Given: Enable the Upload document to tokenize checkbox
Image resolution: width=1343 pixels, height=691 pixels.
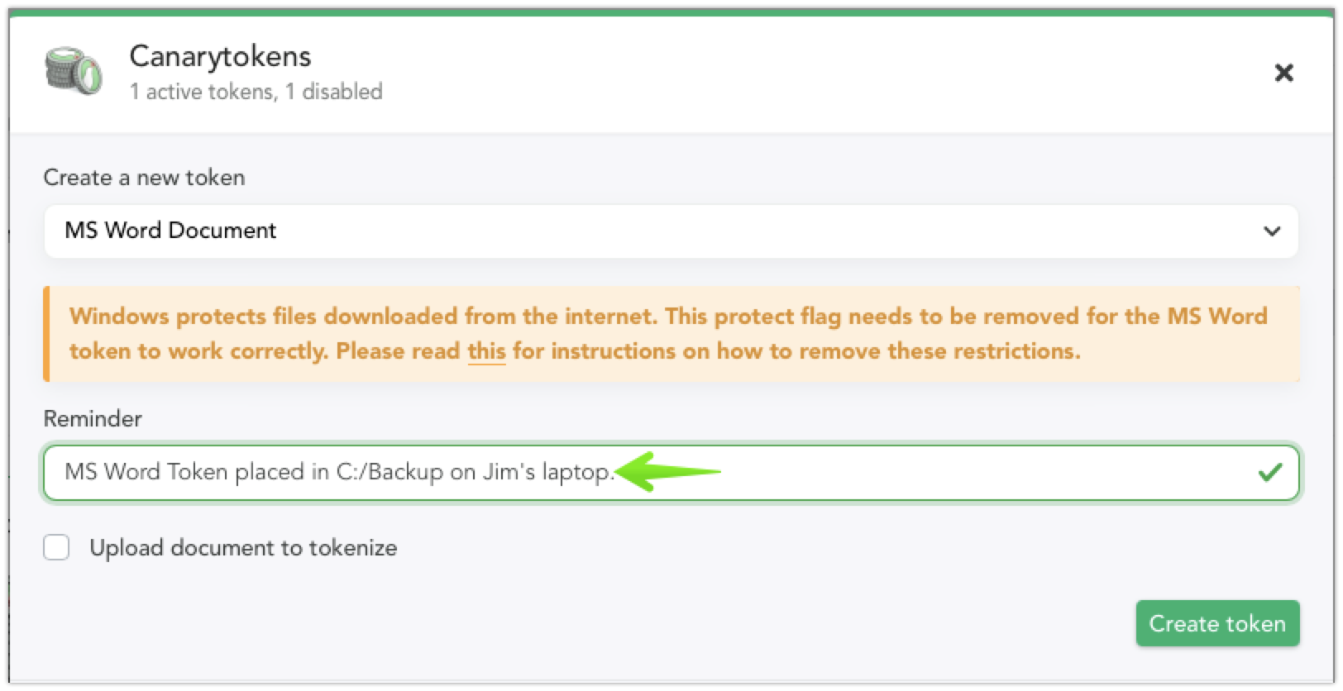Looking at the screenshot, I should tap(56, 547).
